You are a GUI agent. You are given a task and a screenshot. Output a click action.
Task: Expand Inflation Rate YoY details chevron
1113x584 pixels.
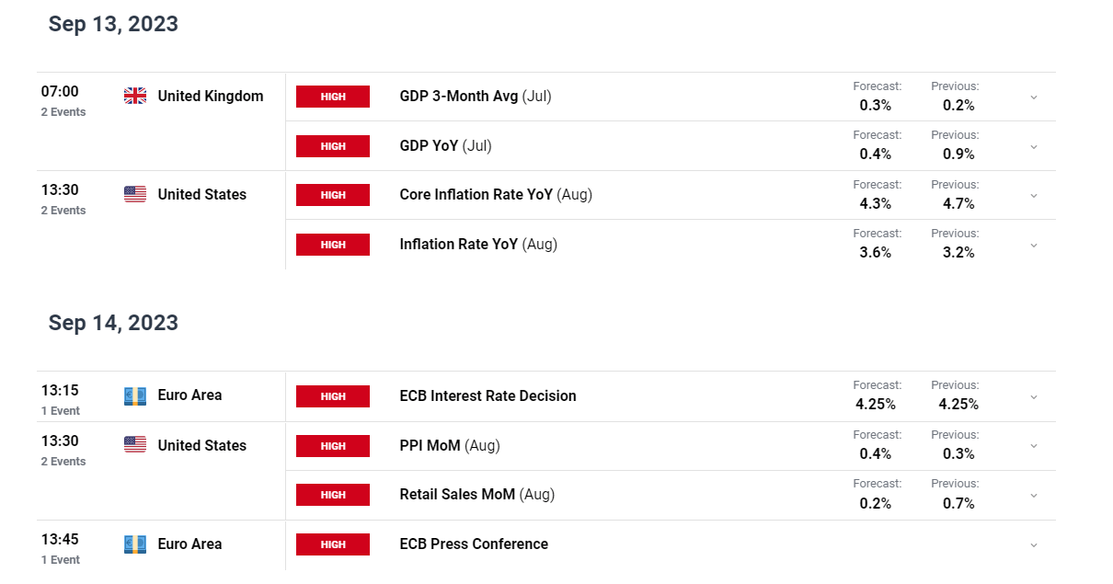coord(1033,245)
